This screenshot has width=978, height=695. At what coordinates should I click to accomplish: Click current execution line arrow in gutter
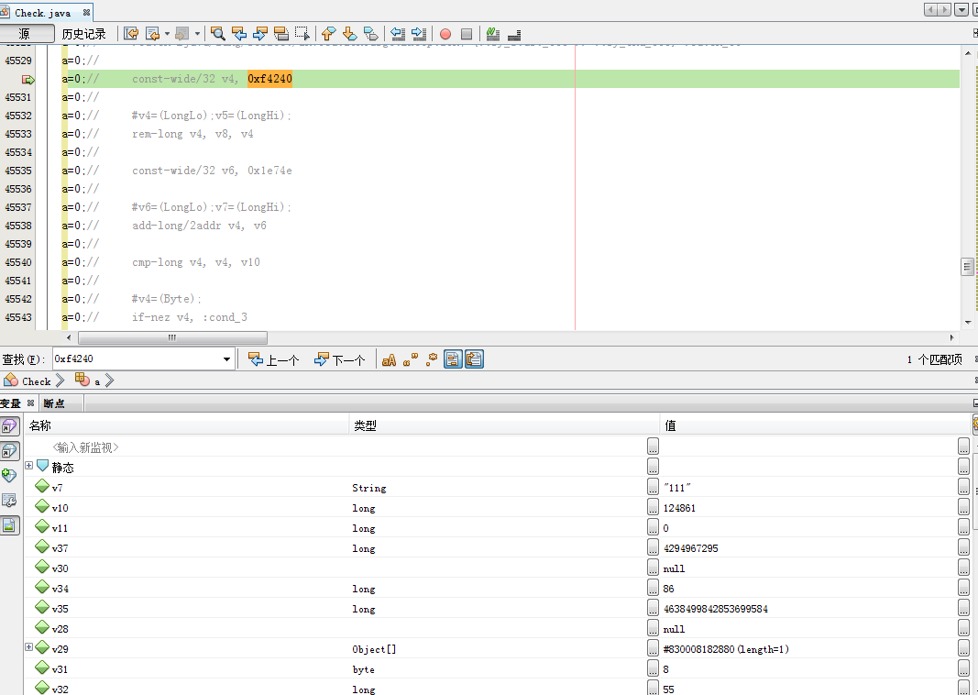(28, 79)
